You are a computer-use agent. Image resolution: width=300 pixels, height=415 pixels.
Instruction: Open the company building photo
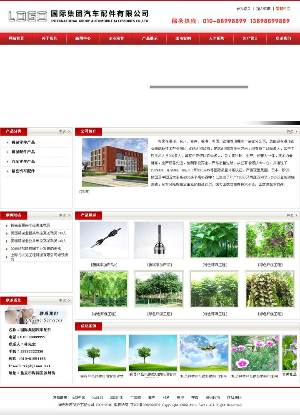(115, 162)
